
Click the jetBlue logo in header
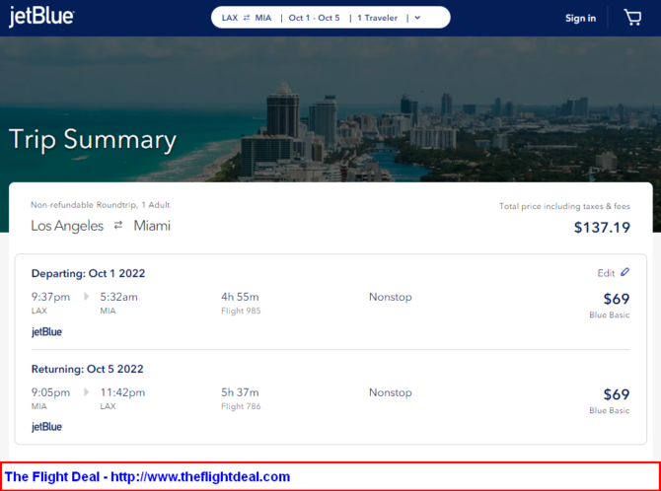(x=41, y=17)
